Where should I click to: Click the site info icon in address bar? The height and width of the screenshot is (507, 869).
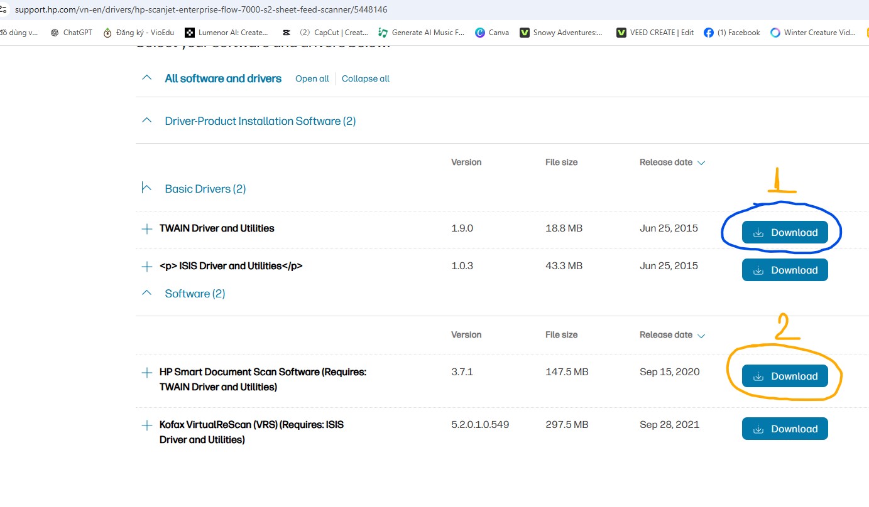click(4, 9)
